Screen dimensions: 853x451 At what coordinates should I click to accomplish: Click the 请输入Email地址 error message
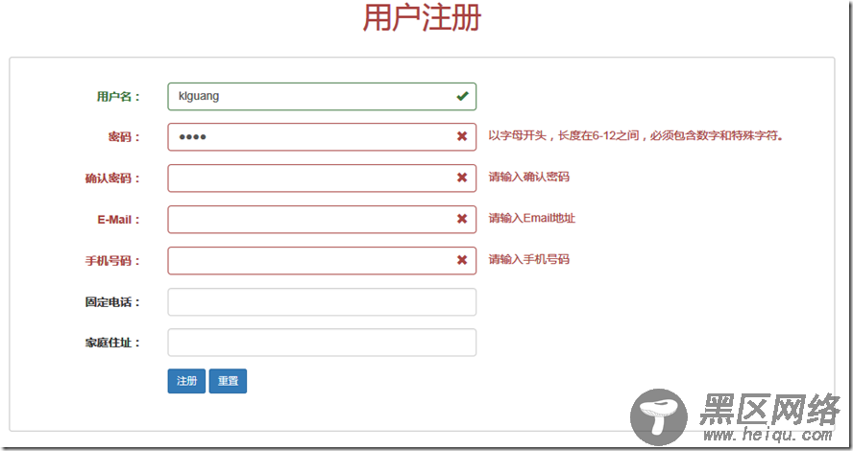(531, 218)
